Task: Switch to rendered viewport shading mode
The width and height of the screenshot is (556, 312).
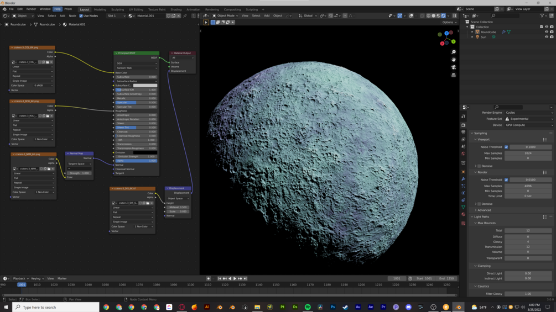Action: point(443,16)
